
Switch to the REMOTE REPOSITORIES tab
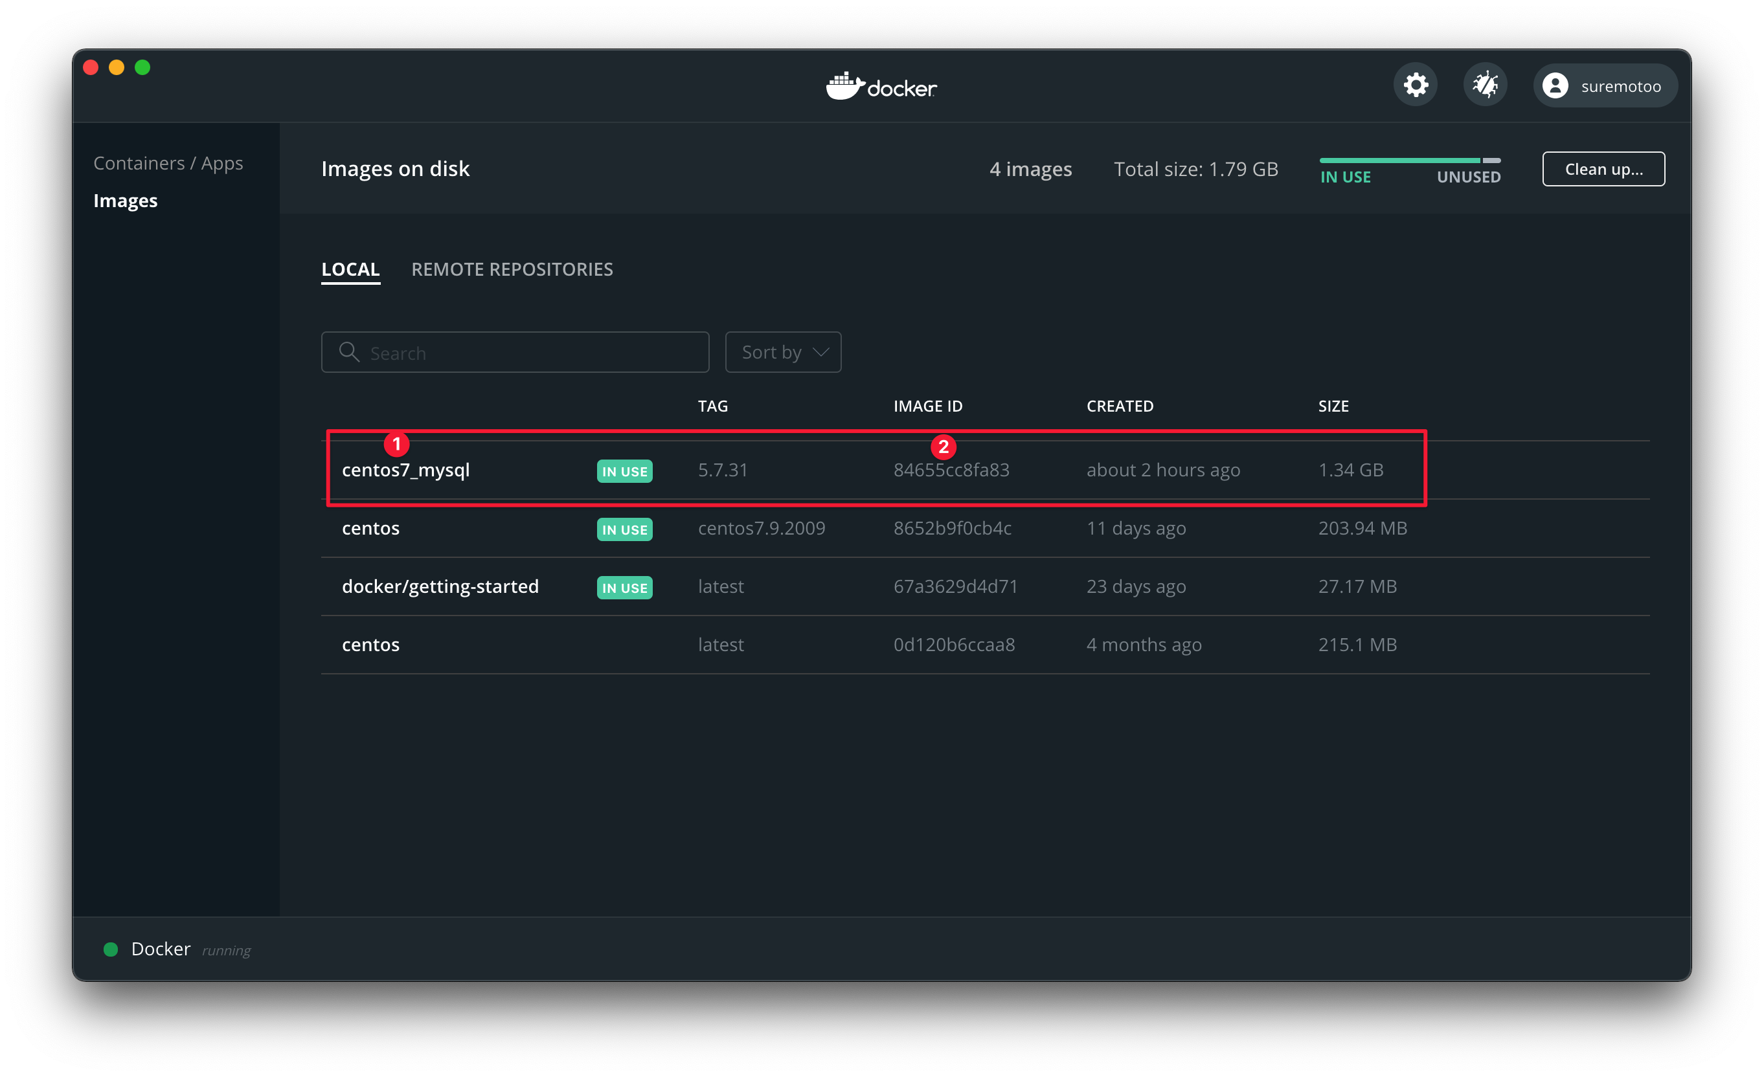(512, 270)
